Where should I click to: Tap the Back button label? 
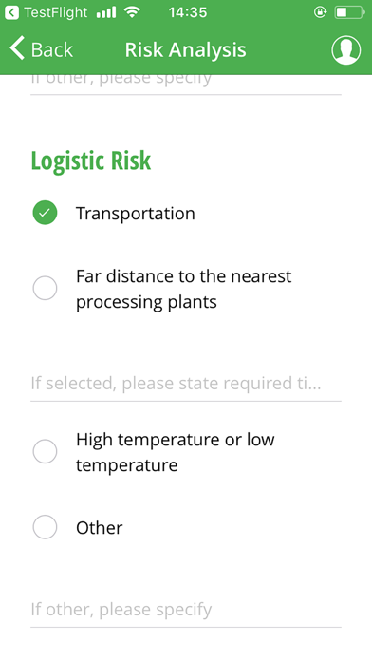[52, 49]
